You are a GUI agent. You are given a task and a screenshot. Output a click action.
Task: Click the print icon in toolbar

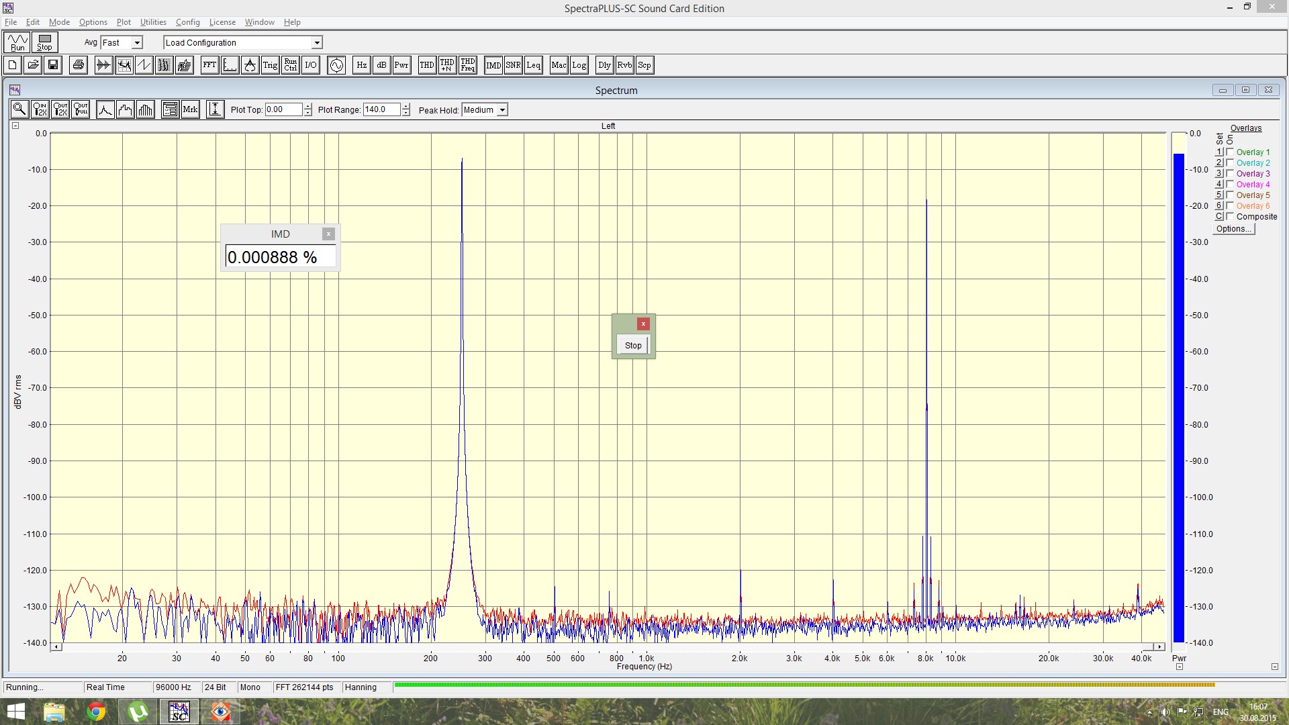tap(79, 65)
